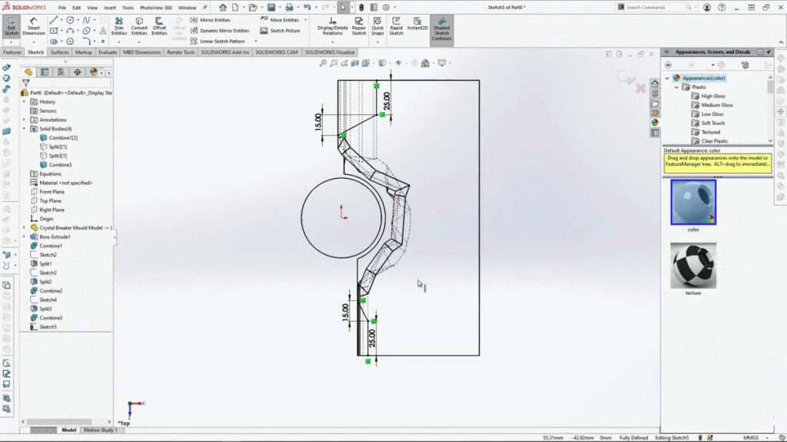Select Sketch5 in the FeatureManager tree
The height and width of the screenshot is (442, 787).
(x=48, y=327)
